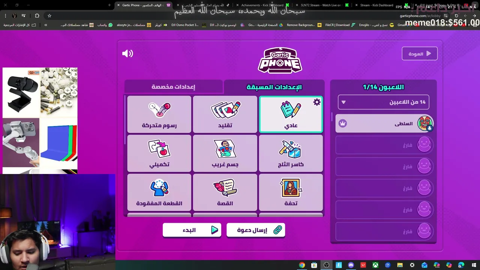Switch to the الإعدادات المسبقة tab
480x270 pixels.
point(274,87)
